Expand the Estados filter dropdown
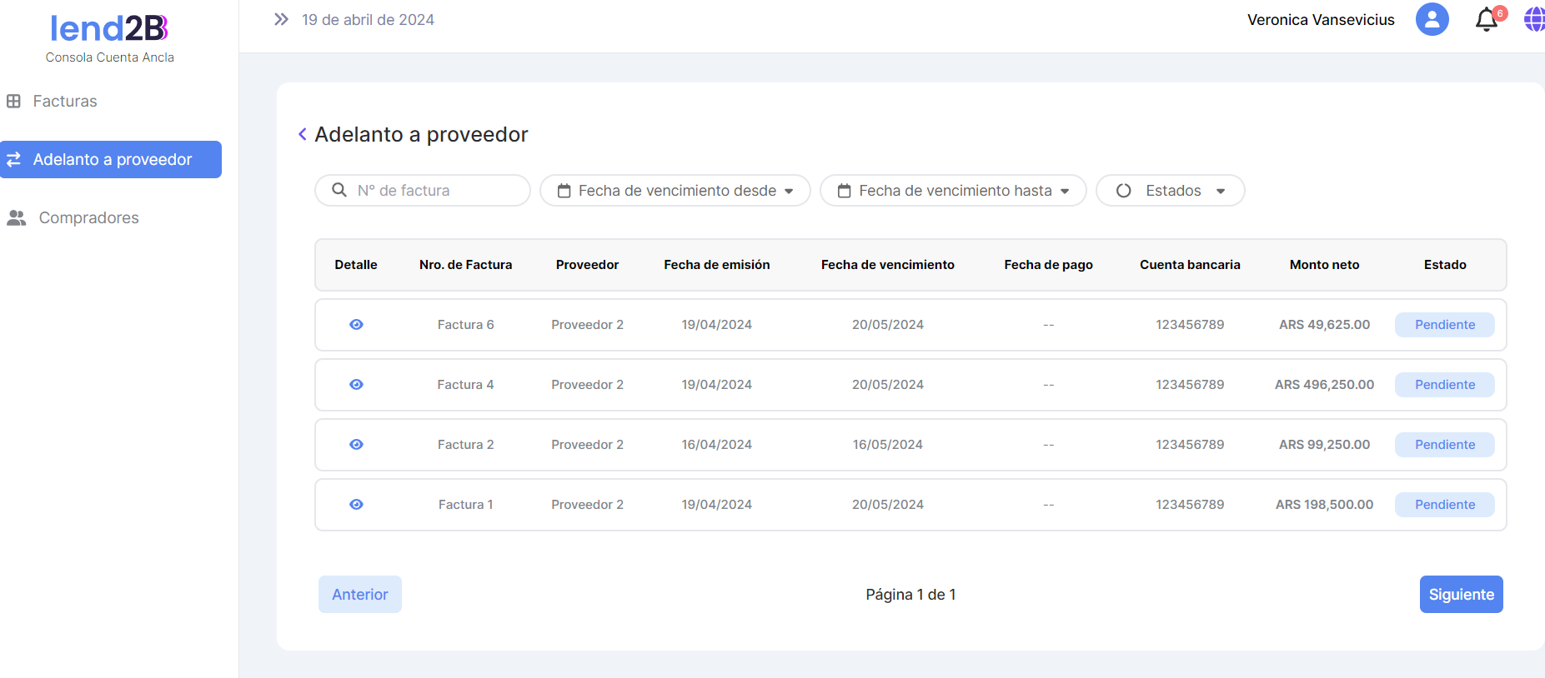 (x=1170, y=191)
